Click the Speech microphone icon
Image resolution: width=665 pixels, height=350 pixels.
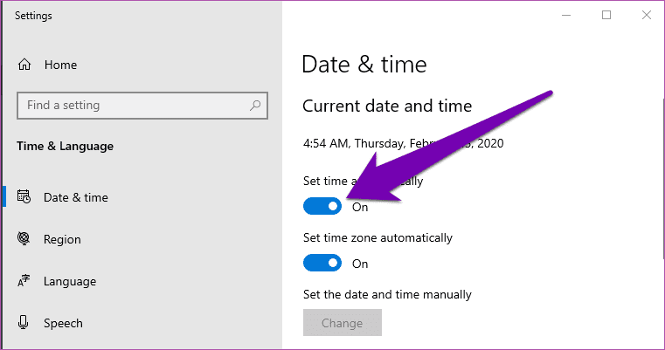click(x=24, y=322)
